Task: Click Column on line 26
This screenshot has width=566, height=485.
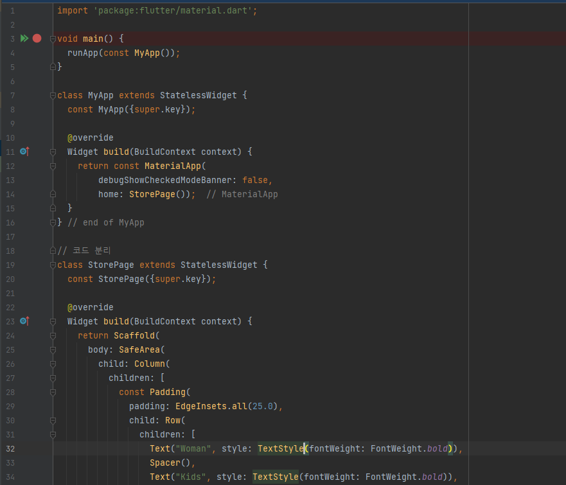Action: 150,364
